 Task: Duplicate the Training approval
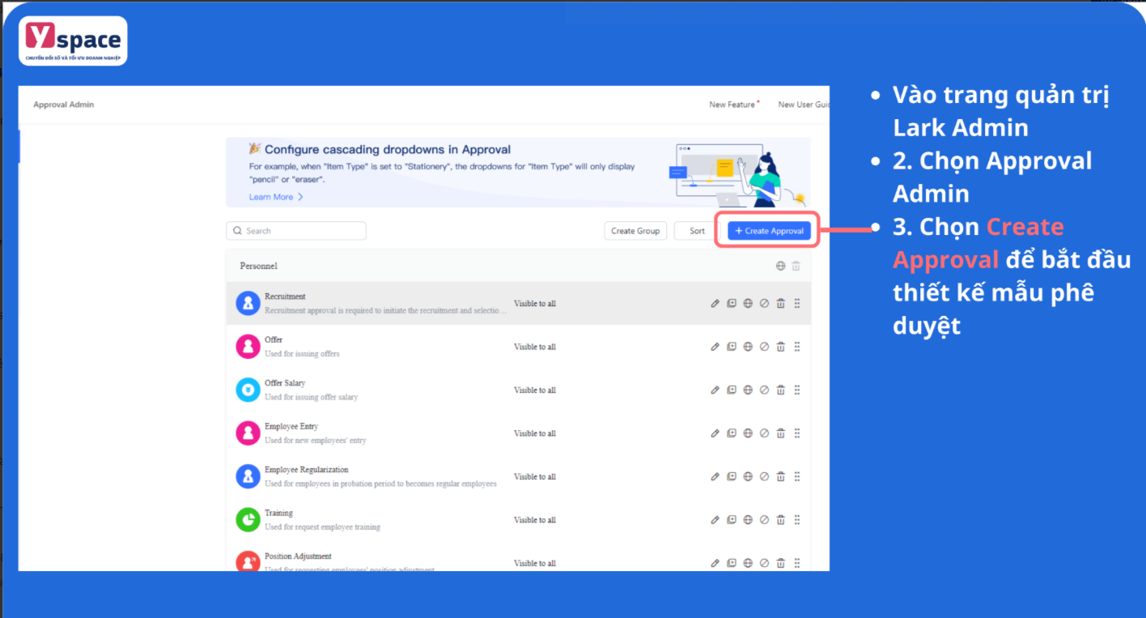click(732, 520)
